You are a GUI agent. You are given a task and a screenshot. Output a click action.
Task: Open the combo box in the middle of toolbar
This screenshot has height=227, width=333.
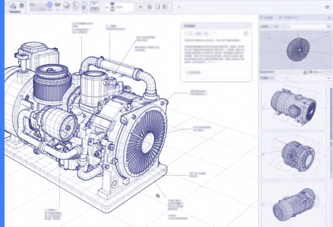(x=119, y=7)
